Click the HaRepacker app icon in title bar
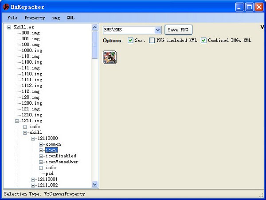This screenshot has height=200, width=266. 6,7
